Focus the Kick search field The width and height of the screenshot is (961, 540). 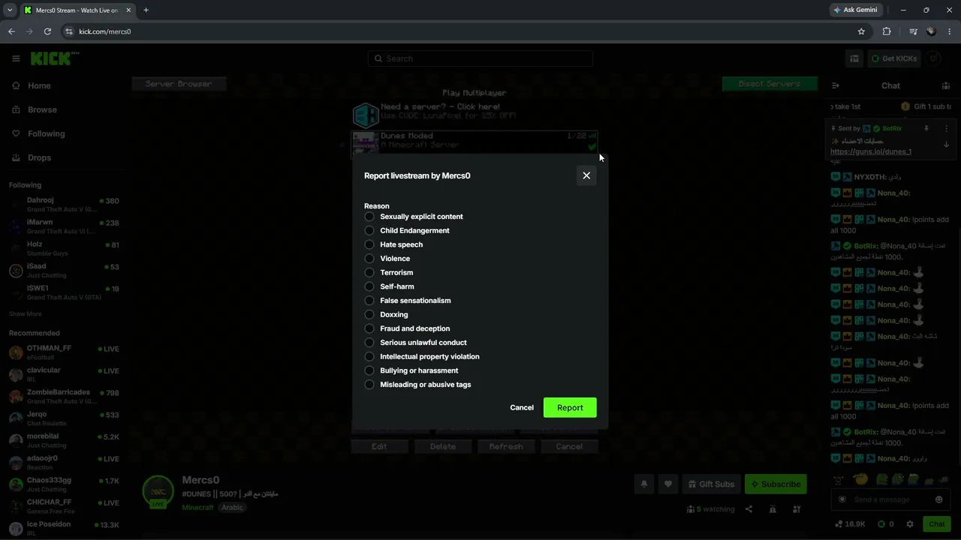pyautogui.click(x=480, y=58)
